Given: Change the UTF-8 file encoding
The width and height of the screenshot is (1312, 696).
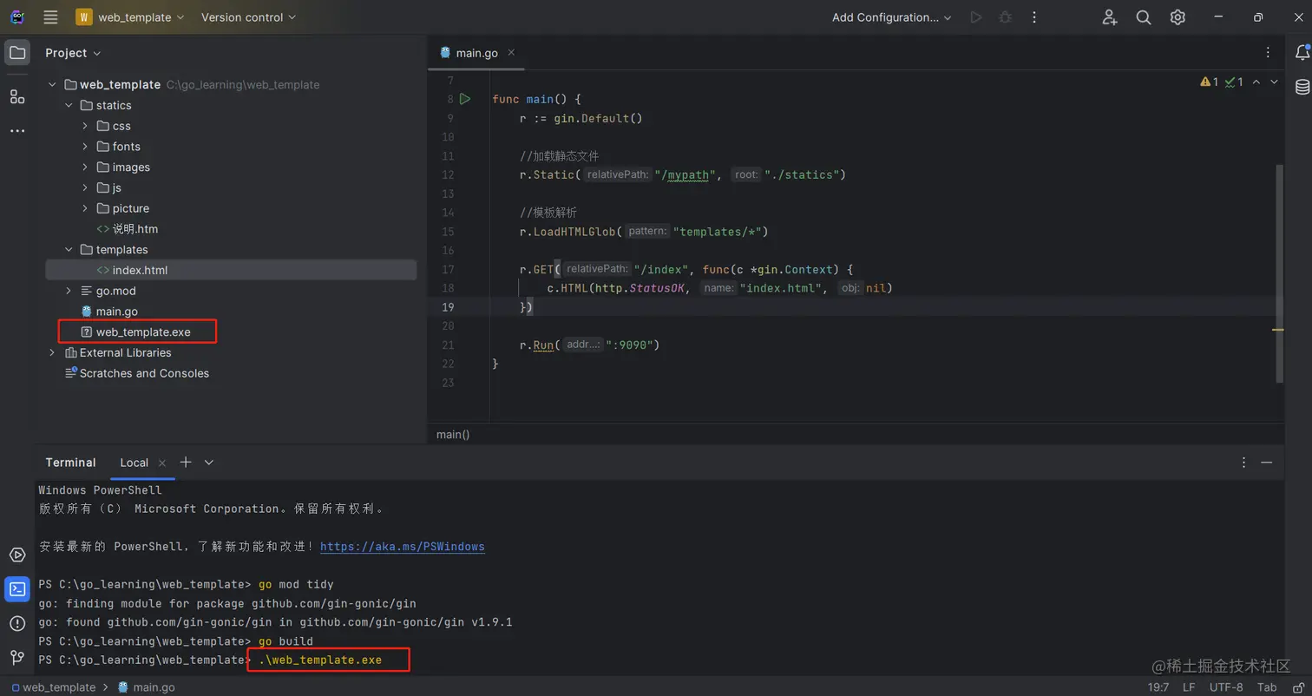Looking at the screenshot, I should [x=1226, y=687].
